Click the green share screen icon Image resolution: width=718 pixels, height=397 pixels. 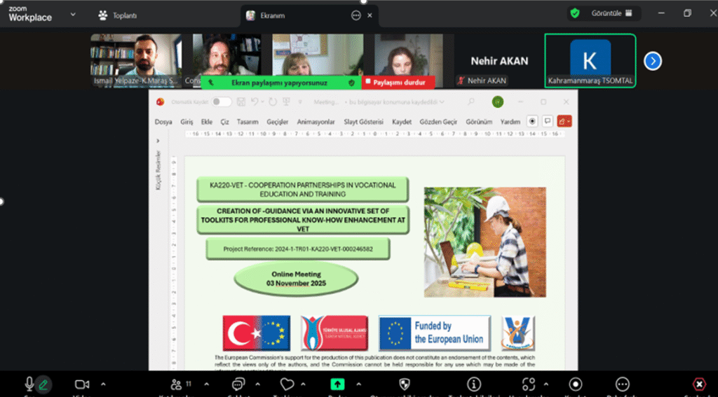pos(337,384)
